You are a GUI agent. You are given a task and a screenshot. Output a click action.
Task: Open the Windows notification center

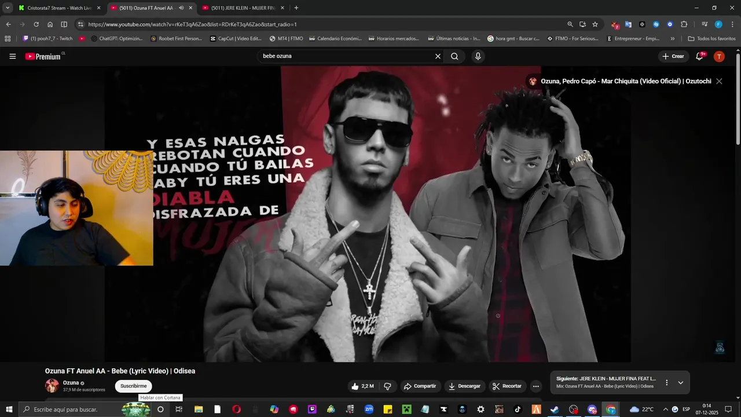click(x=728, y=409)
